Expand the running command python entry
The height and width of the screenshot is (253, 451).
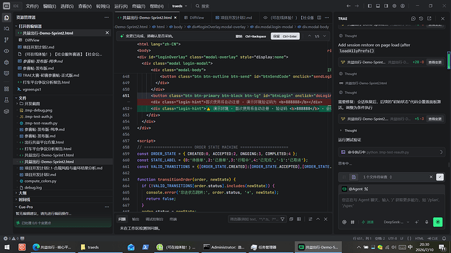click(391, 153)
